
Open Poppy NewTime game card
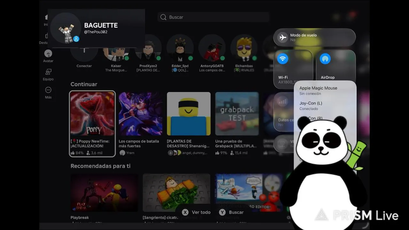click(x=92, y=124)
